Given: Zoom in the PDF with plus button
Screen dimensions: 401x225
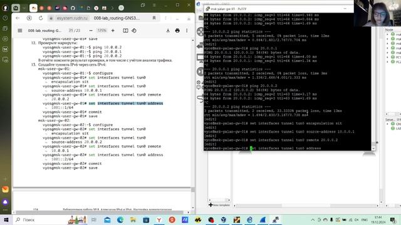Looking at the screenshot, I should point(113,31).
